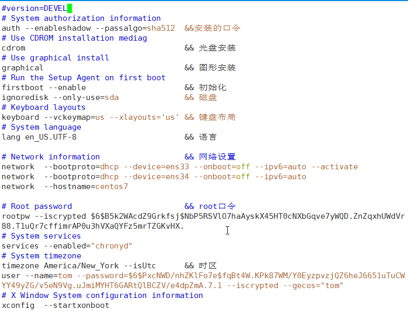Click the '# Use graphical install' comment
Viewport: 408px width, 311px height.
55,58
